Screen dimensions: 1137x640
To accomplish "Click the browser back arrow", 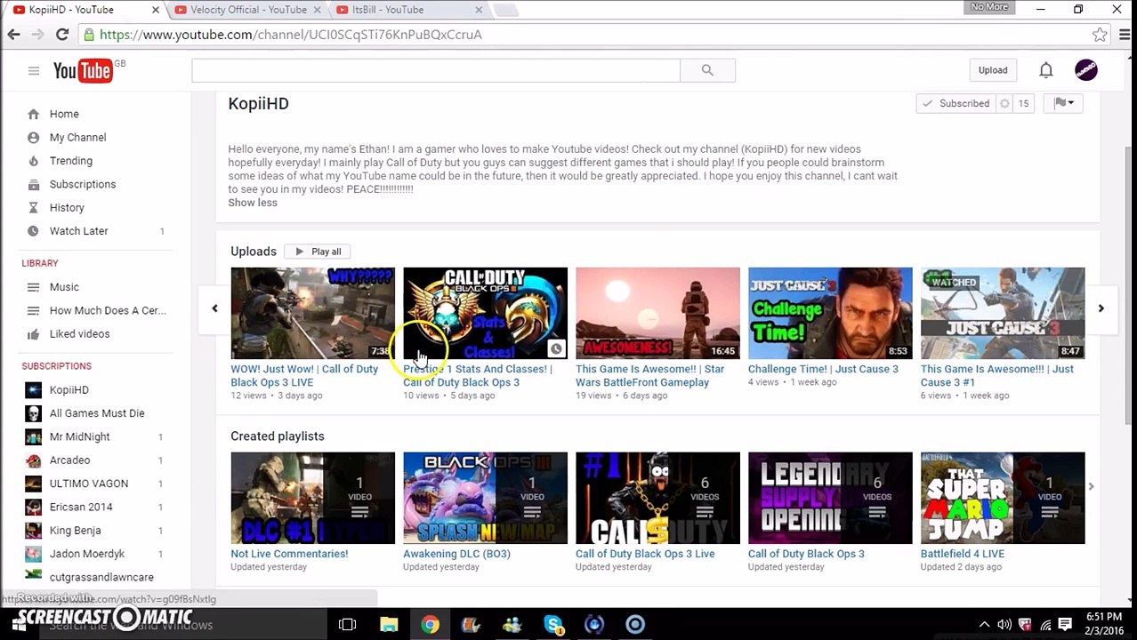I will click(13, 35).
